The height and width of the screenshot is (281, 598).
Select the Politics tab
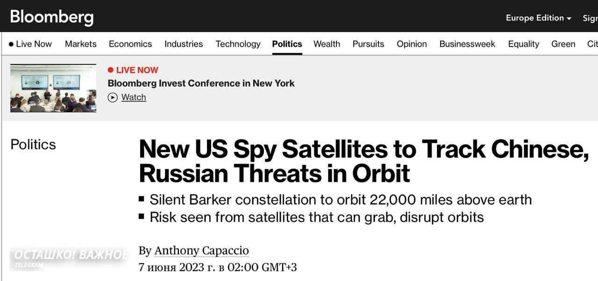coord(287,44)
